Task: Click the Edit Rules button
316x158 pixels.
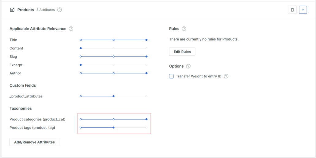Action: pos(182,52)
